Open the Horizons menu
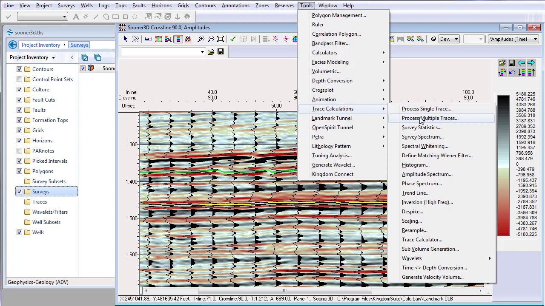This screenshot has height=306, width=545. point(161,6)
